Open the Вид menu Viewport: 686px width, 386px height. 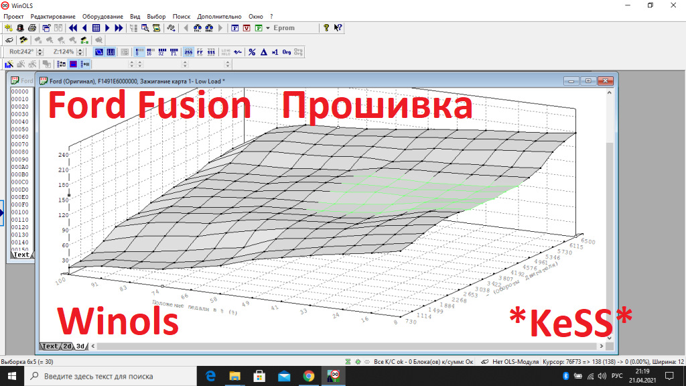pos(135,16)
